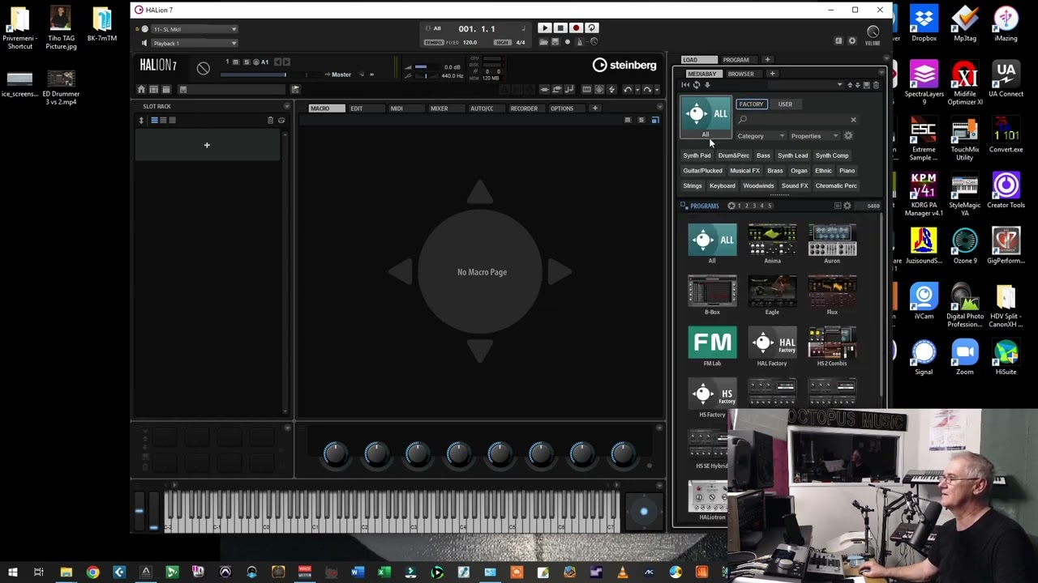Filter by Synth Pad category

coord(697,155)
